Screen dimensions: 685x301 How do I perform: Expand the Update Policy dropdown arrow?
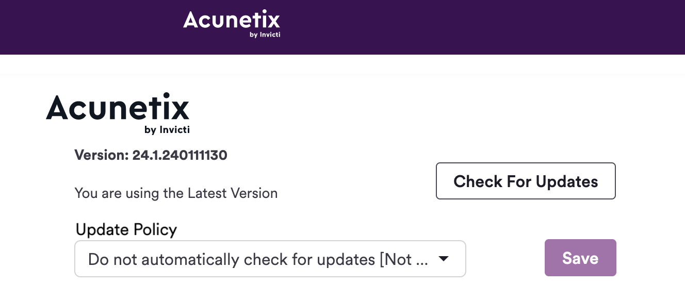tap(443, 259)
